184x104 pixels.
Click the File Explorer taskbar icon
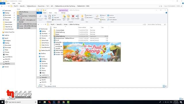[x=45, y=102]
